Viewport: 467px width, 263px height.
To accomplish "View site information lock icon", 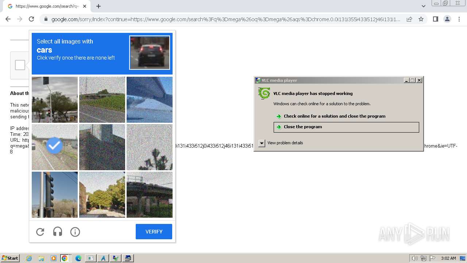I will (x=46, y=19).
